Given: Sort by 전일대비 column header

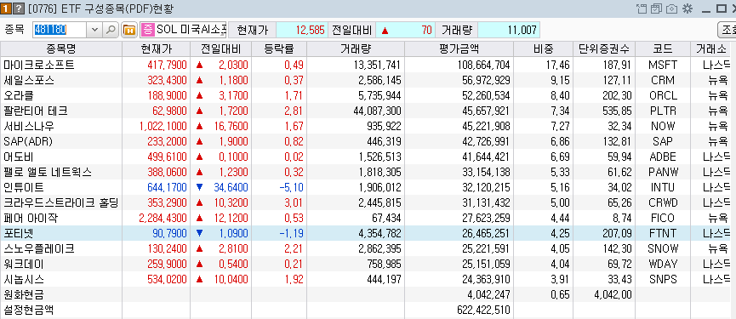Looking at the screenshot, I should (x=220, y=48).
